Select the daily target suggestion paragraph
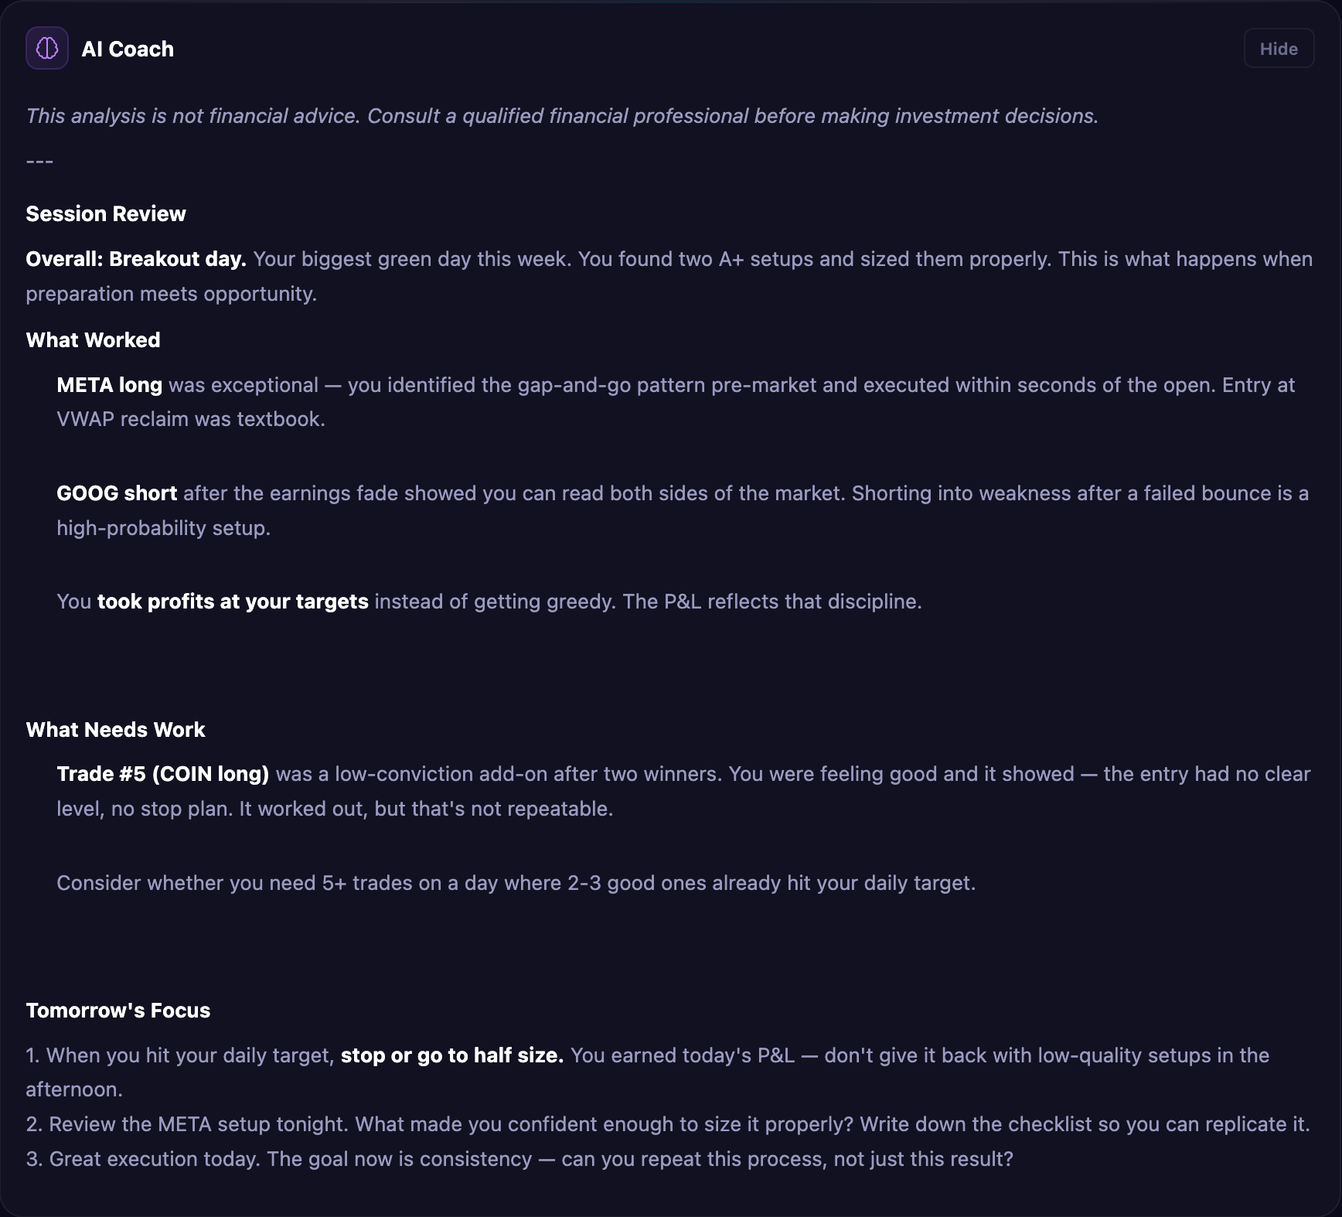Viewport: 1342px width, 1217px height. pyautogui.click(x=516, y=882)
